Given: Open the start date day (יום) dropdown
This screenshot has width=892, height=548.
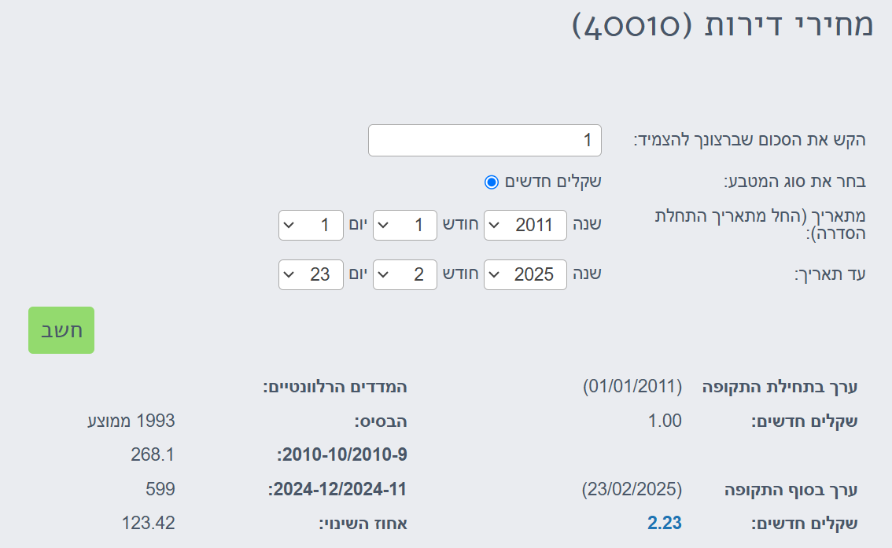Looking at the screenshot, I should tap(311, 226).
